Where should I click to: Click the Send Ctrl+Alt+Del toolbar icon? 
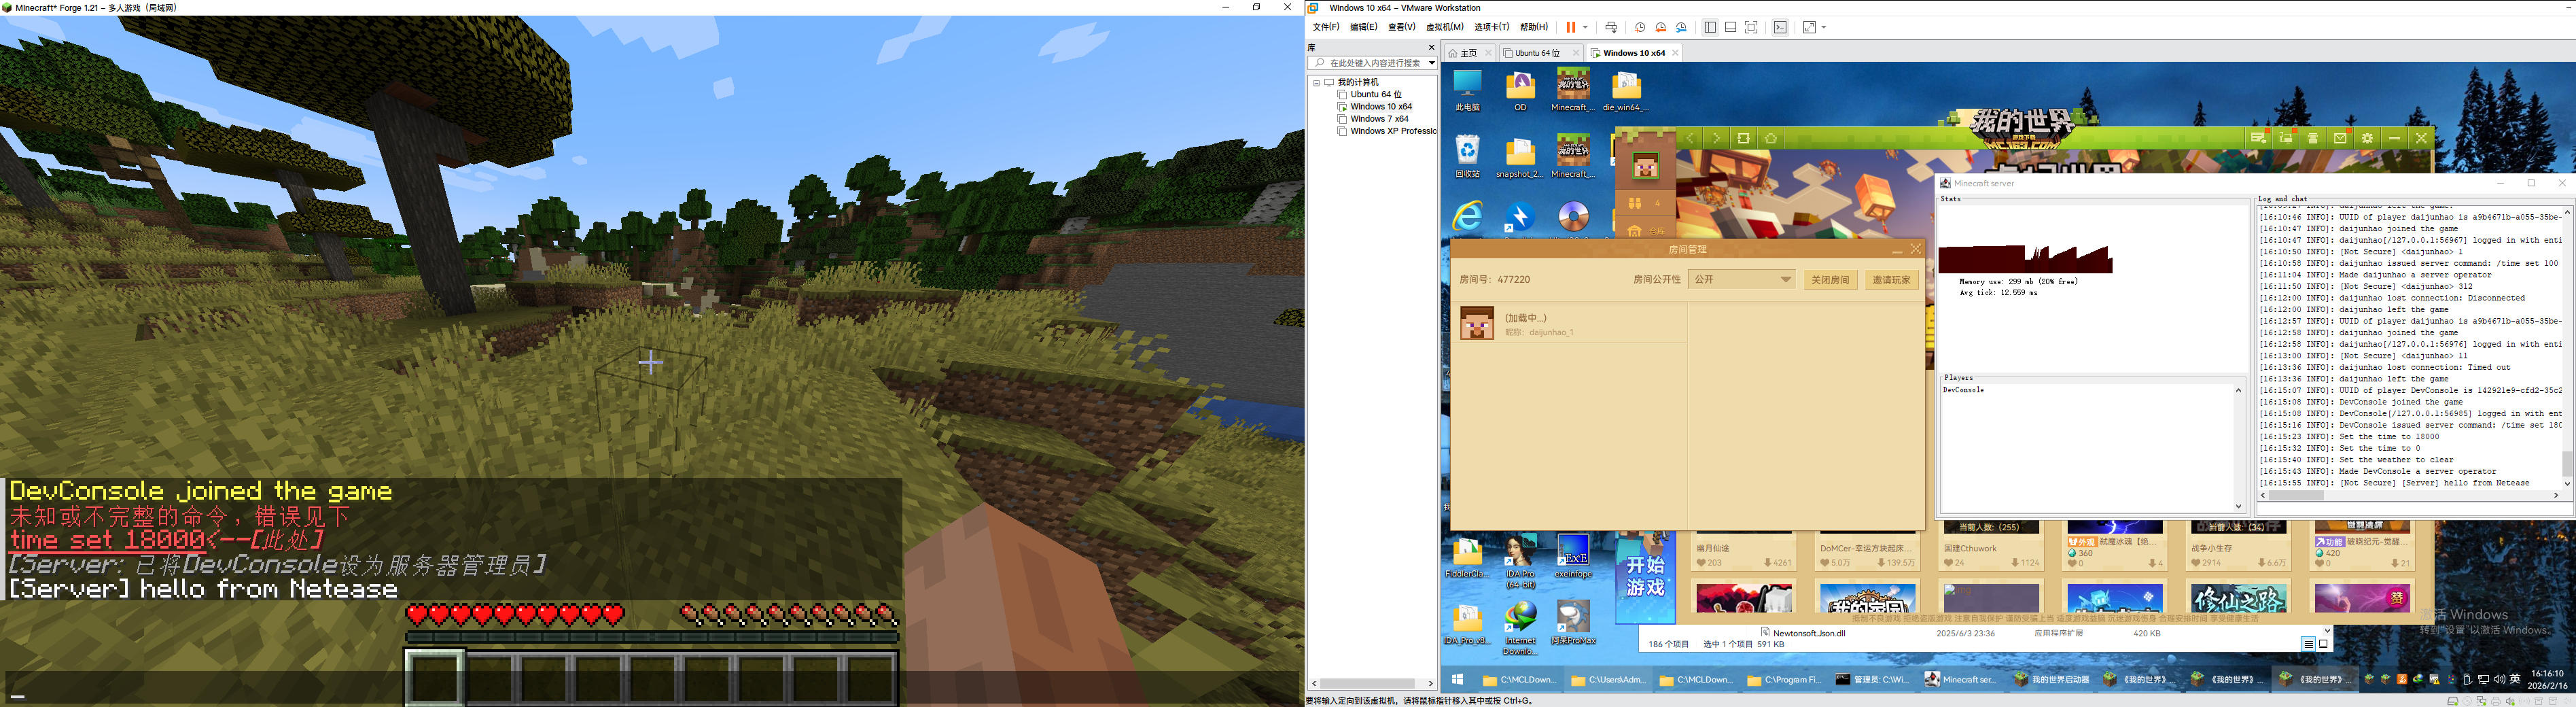(1611, 27)
